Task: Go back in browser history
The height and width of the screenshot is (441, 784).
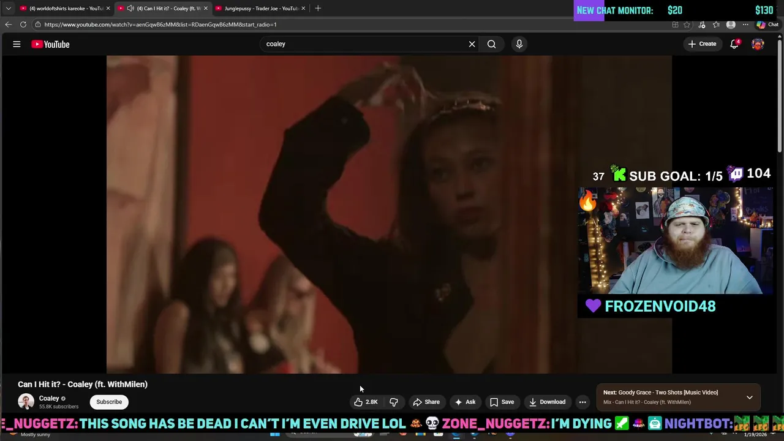Action: click(x=8, y=24)
